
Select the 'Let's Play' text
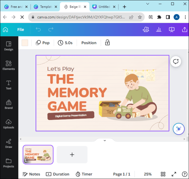61,69
